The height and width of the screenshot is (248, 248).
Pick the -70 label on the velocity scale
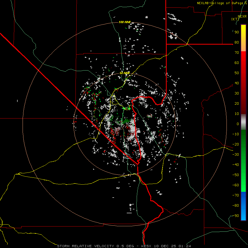click(x=236, y=195)
